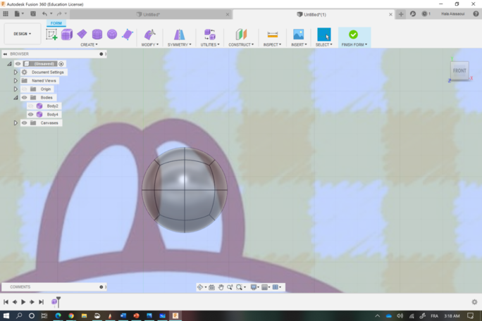Image resolution: width=482 pixels, height=321 pixels.
Task: Toggle visibility of the Unsaved root component
Action: (x=18, y=63)
